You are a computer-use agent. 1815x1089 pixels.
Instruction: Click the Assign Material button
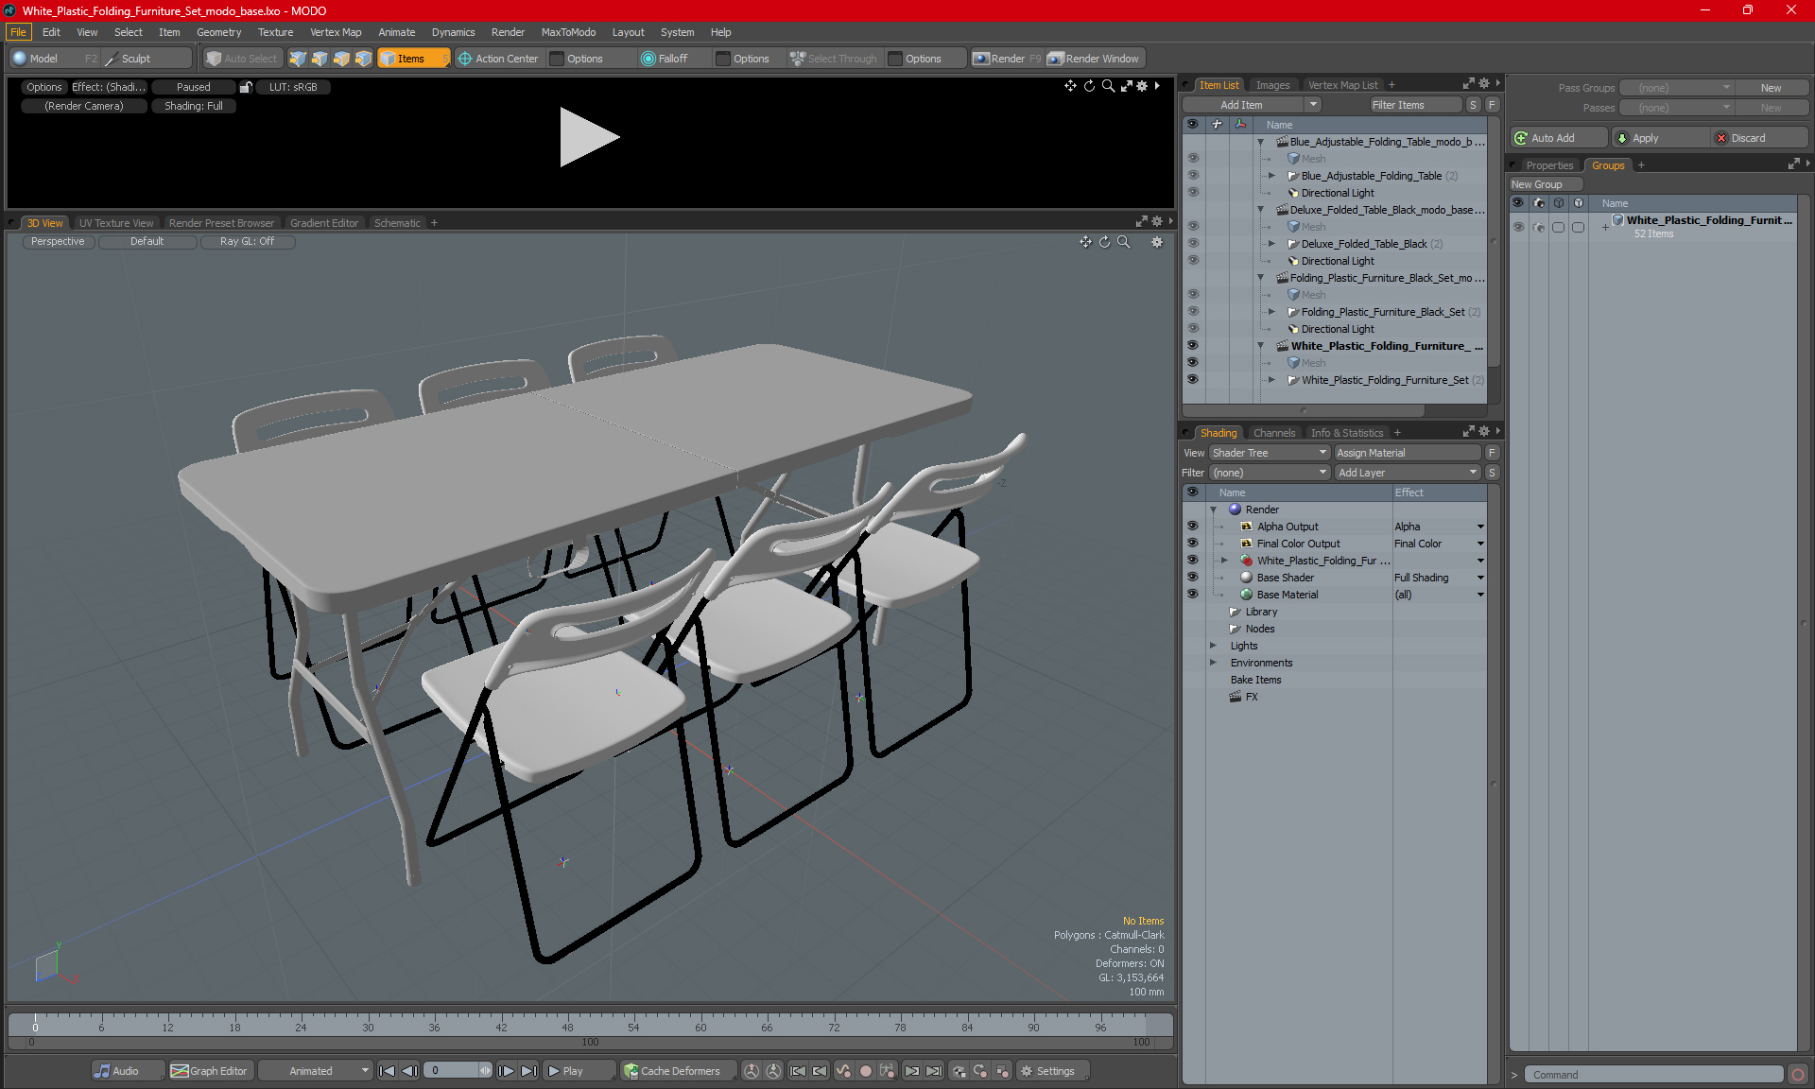(x=1407, y=453)
